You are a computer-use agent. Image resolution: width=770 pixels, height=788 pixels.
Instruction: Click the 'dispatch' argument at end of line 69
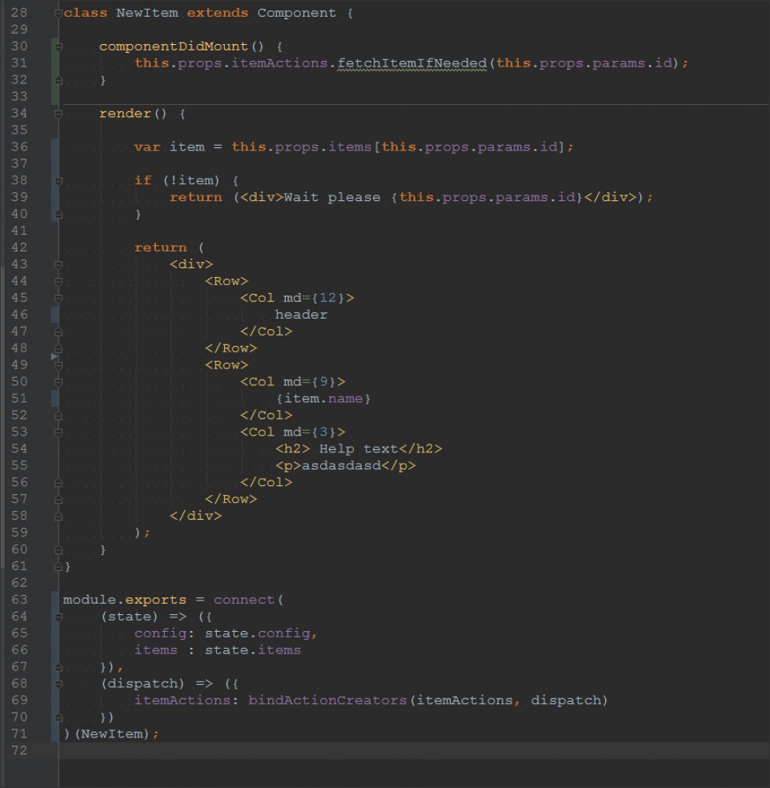pyautogui.click(x=566, y=701)
